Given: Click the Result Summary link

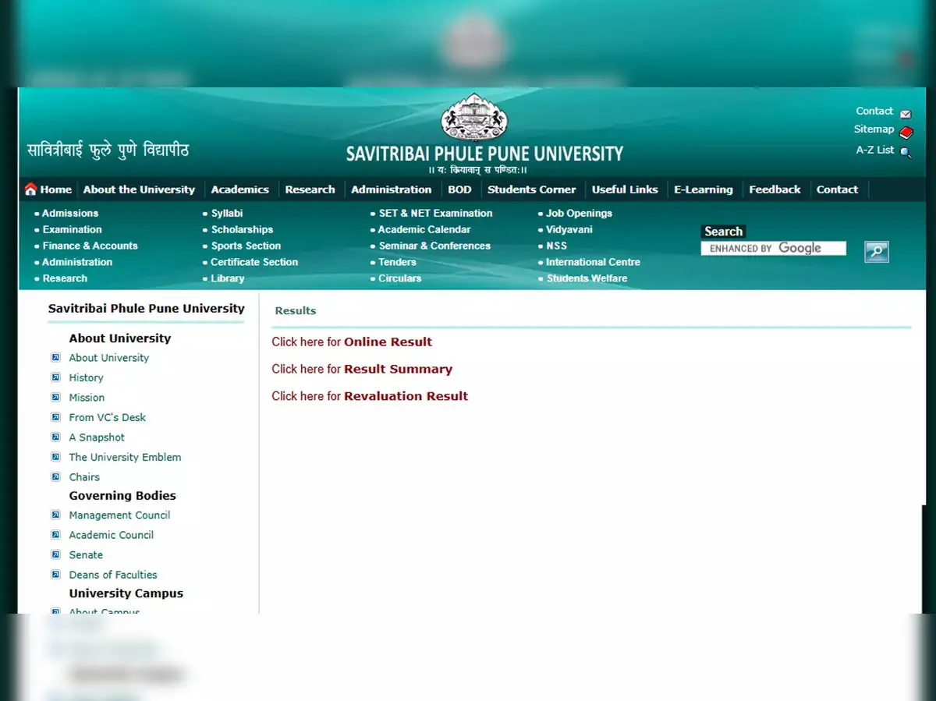Looking at the screenshot, I should (x=398, y=369).
